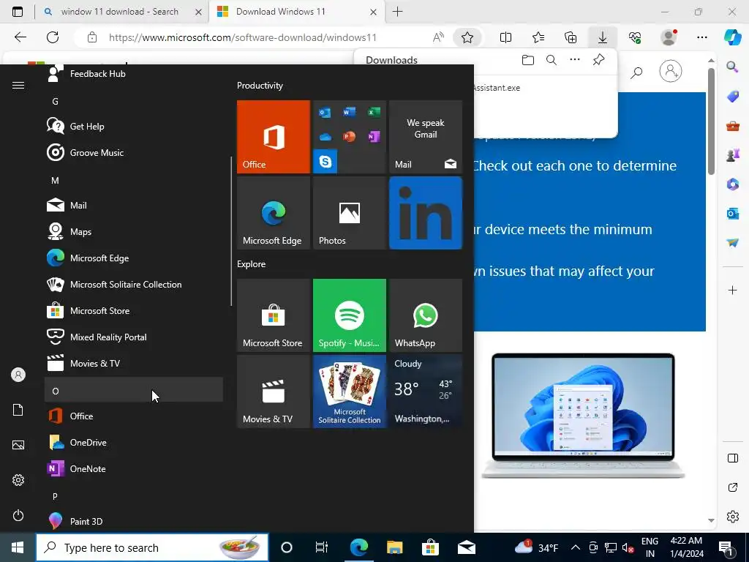This screenshot has width=749, height=562.
Task: Launch the Microsoft Edge tile
Action: point(274,213)
